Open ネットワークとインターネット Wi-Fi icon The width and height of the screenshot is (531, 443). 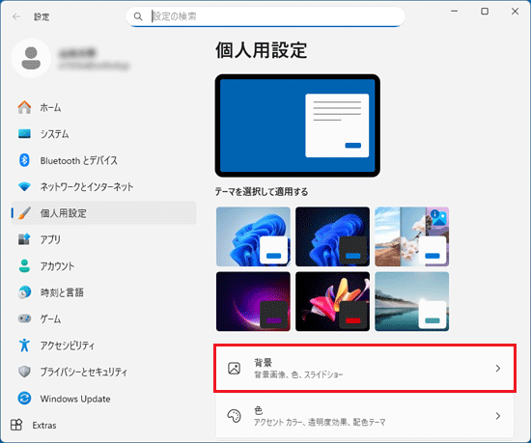tap(24, 186)
